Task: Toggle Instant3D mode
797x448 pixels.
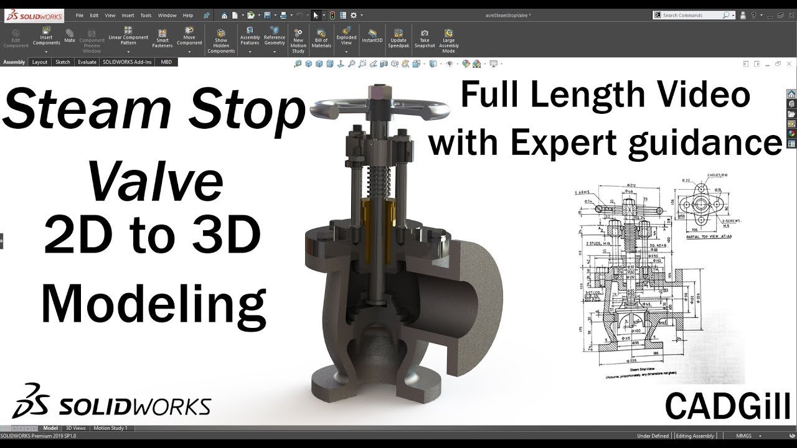Action: click(x=372, y=35)
